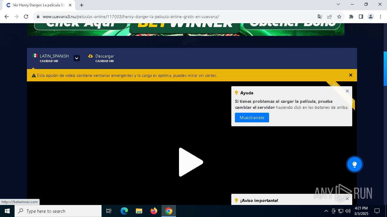The height and width of the screenshot is (217, 387).
Task: Open the volume speaker tray icon
Action: [348, 211]
